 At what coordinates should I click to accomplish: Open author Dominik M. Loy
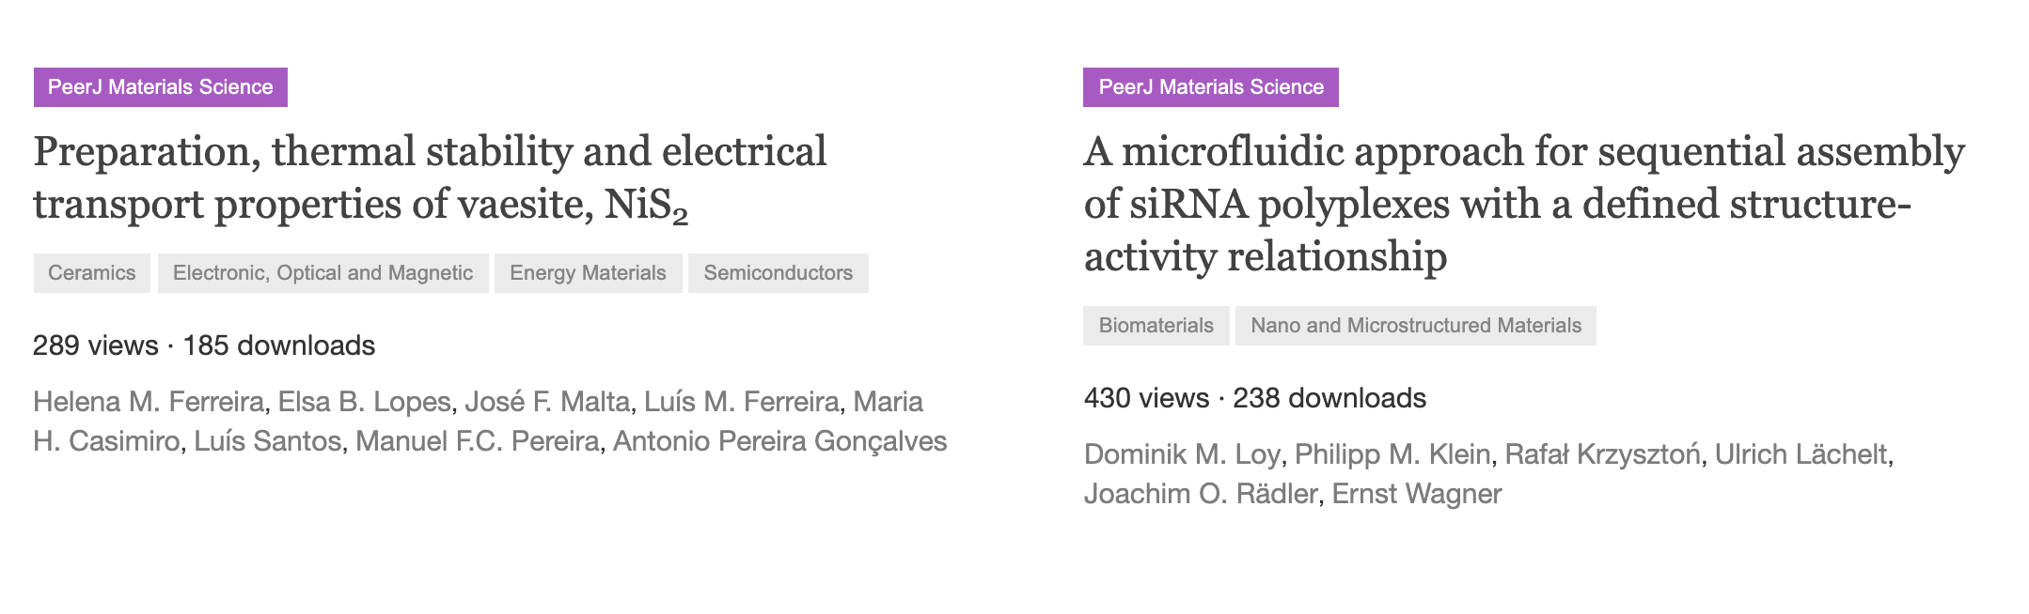click(1182, 454)
